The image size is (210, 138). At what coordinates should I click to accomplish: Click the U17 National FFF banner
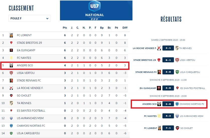click(x=96, y=10)
